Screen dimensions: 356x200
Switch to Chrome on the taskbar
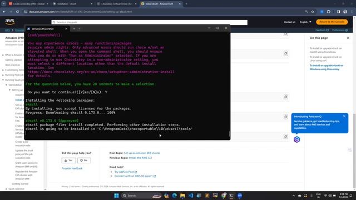224,196
